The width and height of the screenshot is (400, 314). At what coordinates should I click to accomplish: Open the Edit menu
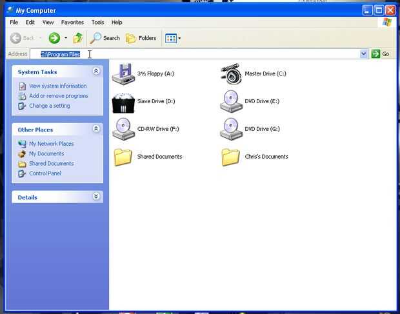(x=30, y=23)
